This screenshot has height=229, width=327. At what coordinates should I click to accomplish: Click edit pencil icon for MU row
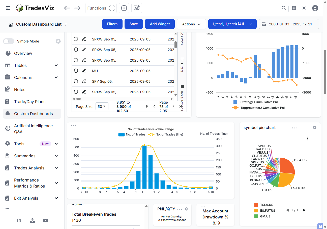84,71
